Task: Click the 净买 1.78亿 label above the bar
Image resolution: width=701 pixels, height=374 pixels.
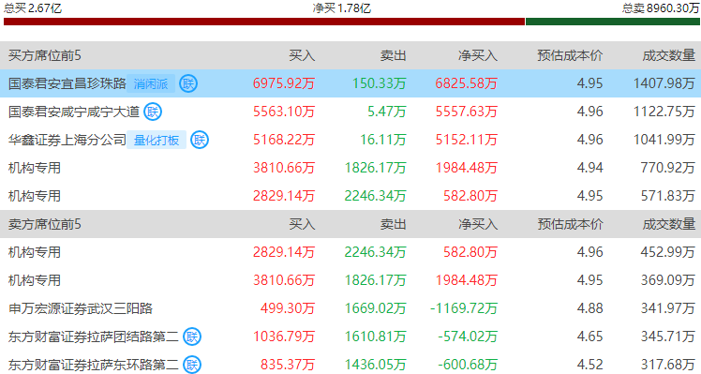Action: 342,8
